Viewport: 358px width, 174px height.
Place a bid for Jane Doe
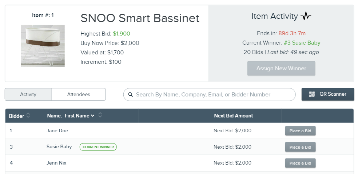(x=300, y=131)
